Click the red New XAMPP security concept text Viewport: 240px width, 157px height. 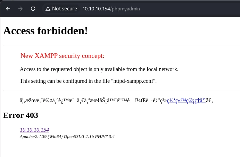(x=62, y=56)
